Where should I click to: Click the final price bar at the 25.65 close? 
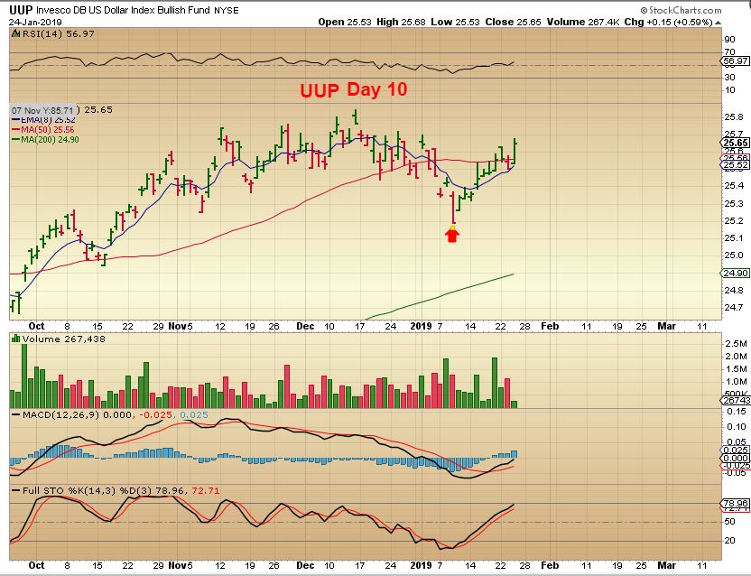(515, 152)
